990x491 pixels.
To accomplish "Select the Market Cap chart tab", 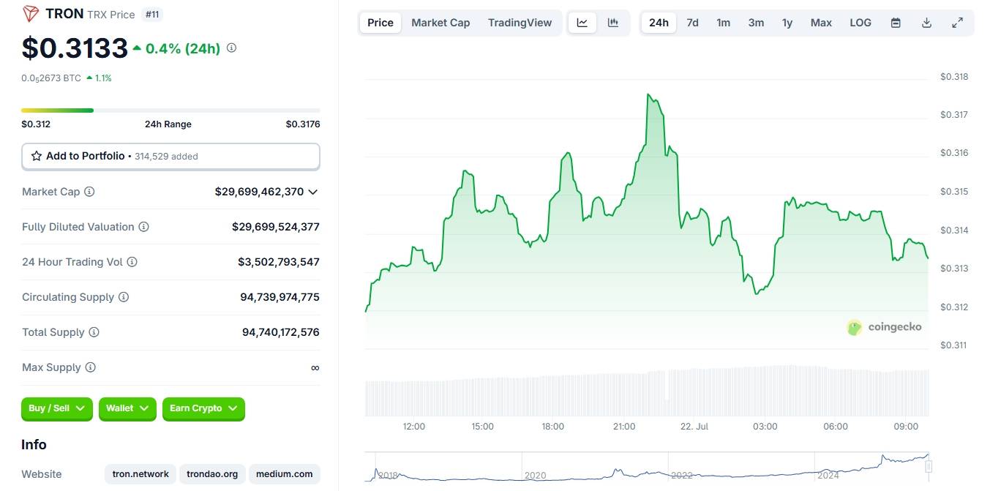I will pos(440,23).
